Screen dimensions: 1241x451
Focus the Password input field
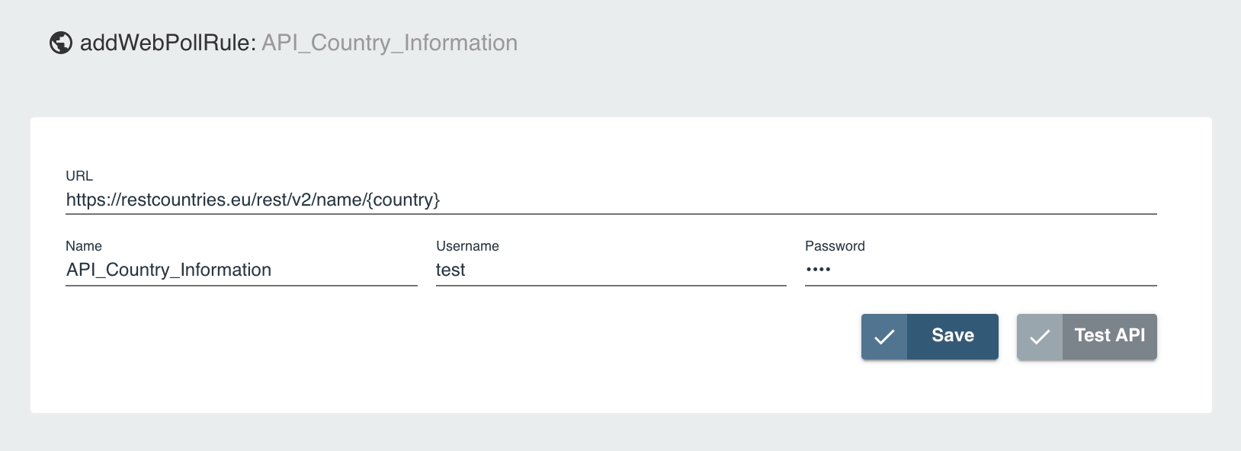[991, 270]
